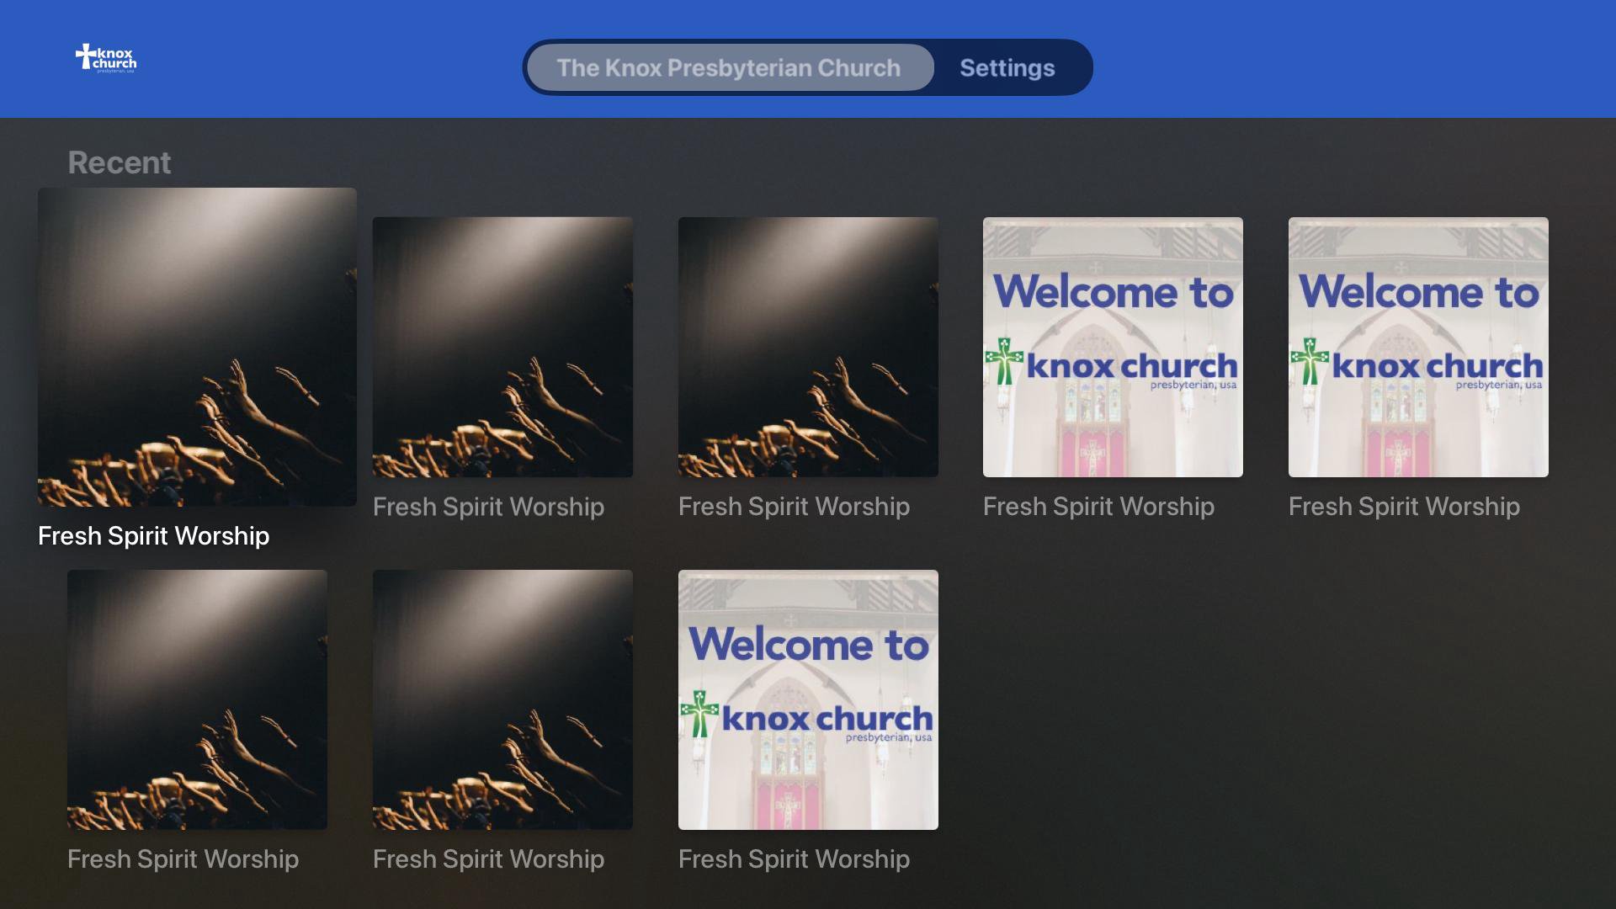Open bottom-row Welcome to Knox Church thumbnail
Viewport: 1616px width, 909px height.
click(x=808, y=699)
